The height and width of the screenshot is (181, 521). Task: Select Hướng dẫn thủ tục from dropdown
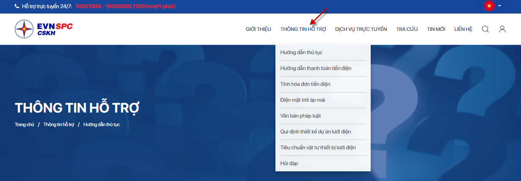[301, 53]
